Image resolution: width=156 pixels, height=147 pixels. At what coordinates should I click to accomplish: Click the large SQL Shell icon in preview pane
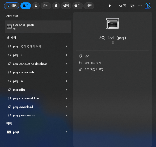coord(113,24)
